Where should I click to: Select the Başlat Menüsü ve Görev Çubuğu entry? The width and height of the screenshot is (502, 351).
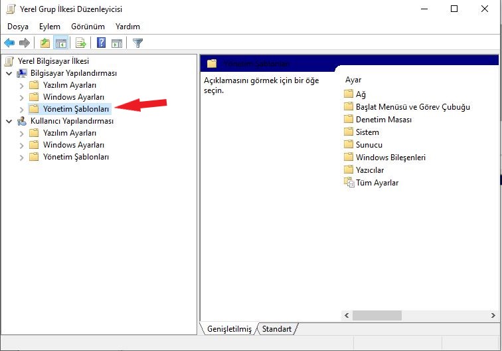(x=412, y=107)
